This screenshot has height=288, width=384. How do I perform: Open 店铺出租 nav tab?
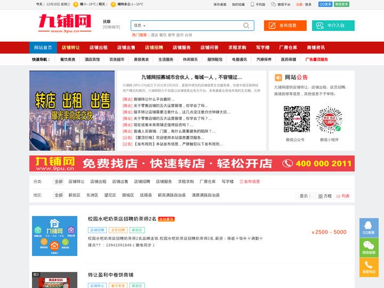pos(99,47)
